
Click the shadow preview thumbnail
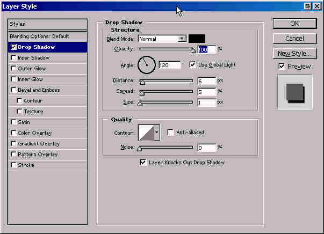tap(294, 93)
